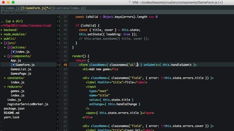Open index.js under constants folder

(18, 82)
